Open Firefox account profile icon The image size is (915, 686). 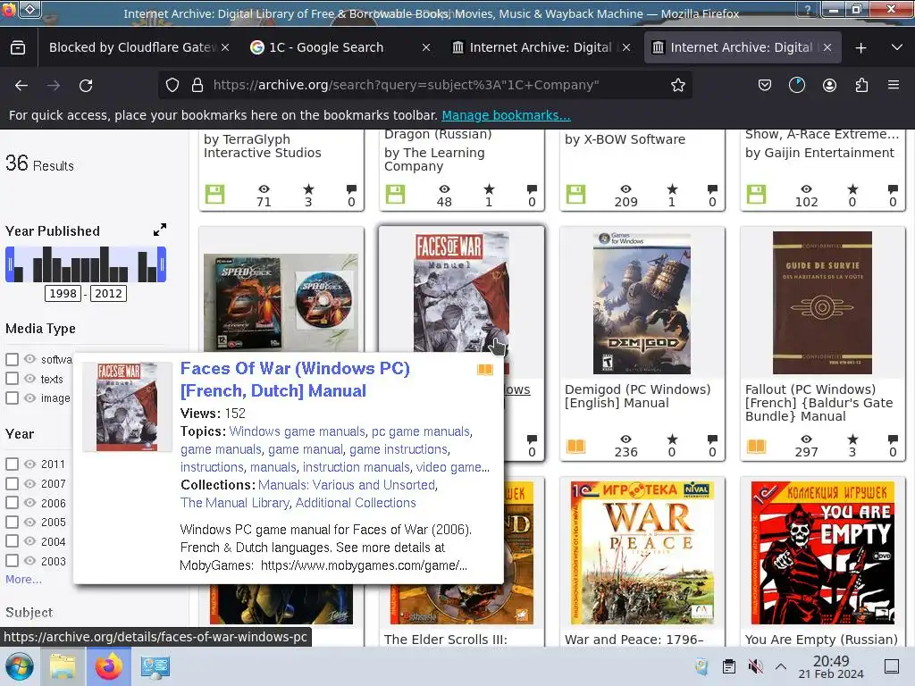point(829,85)
